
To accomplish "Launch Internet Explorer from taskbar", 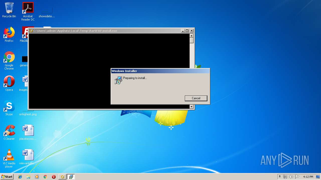I will [x=20, y=177].
